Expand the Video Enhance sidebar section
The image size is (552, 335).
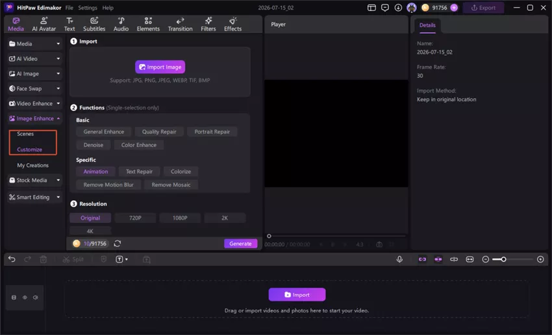(x=34, y=104)
